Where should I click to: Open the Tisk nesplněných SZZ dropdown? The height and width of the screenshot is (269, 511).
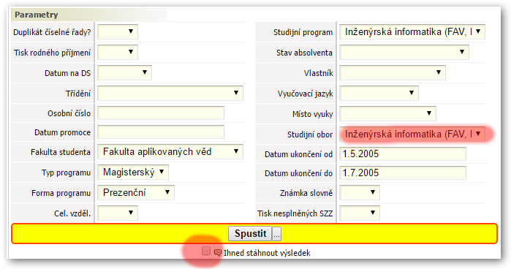360,213
